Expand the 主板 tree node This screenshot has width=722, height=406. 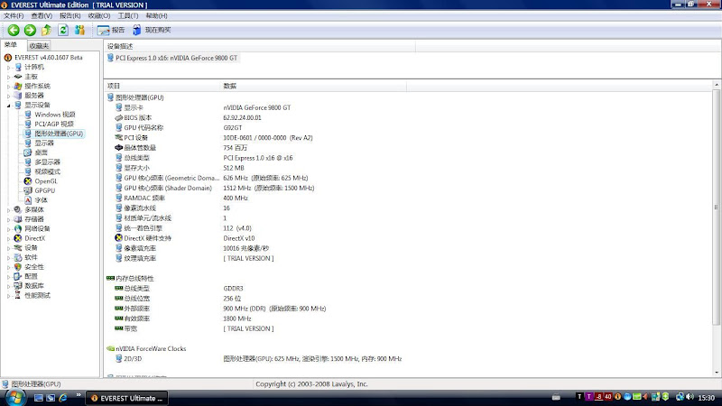coord(8,77)
